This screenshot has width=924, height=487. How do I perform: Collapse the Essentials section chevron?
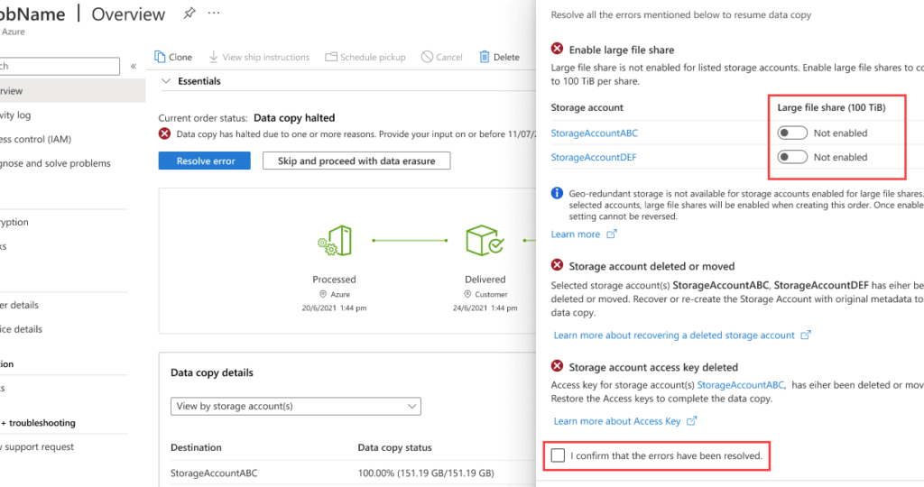[x=166, y=81]
